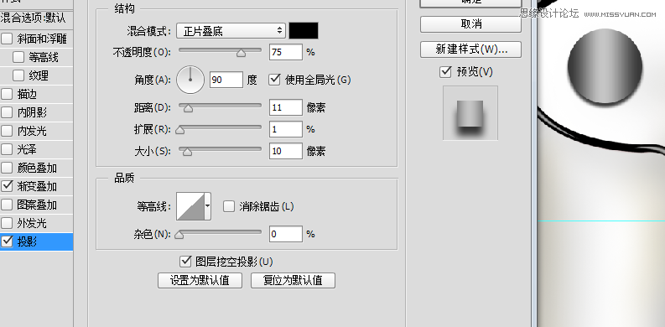Click the 杂色 slider handle
Image resolution: width=665 pixels, height=327 pixels.
click(179, 235)
